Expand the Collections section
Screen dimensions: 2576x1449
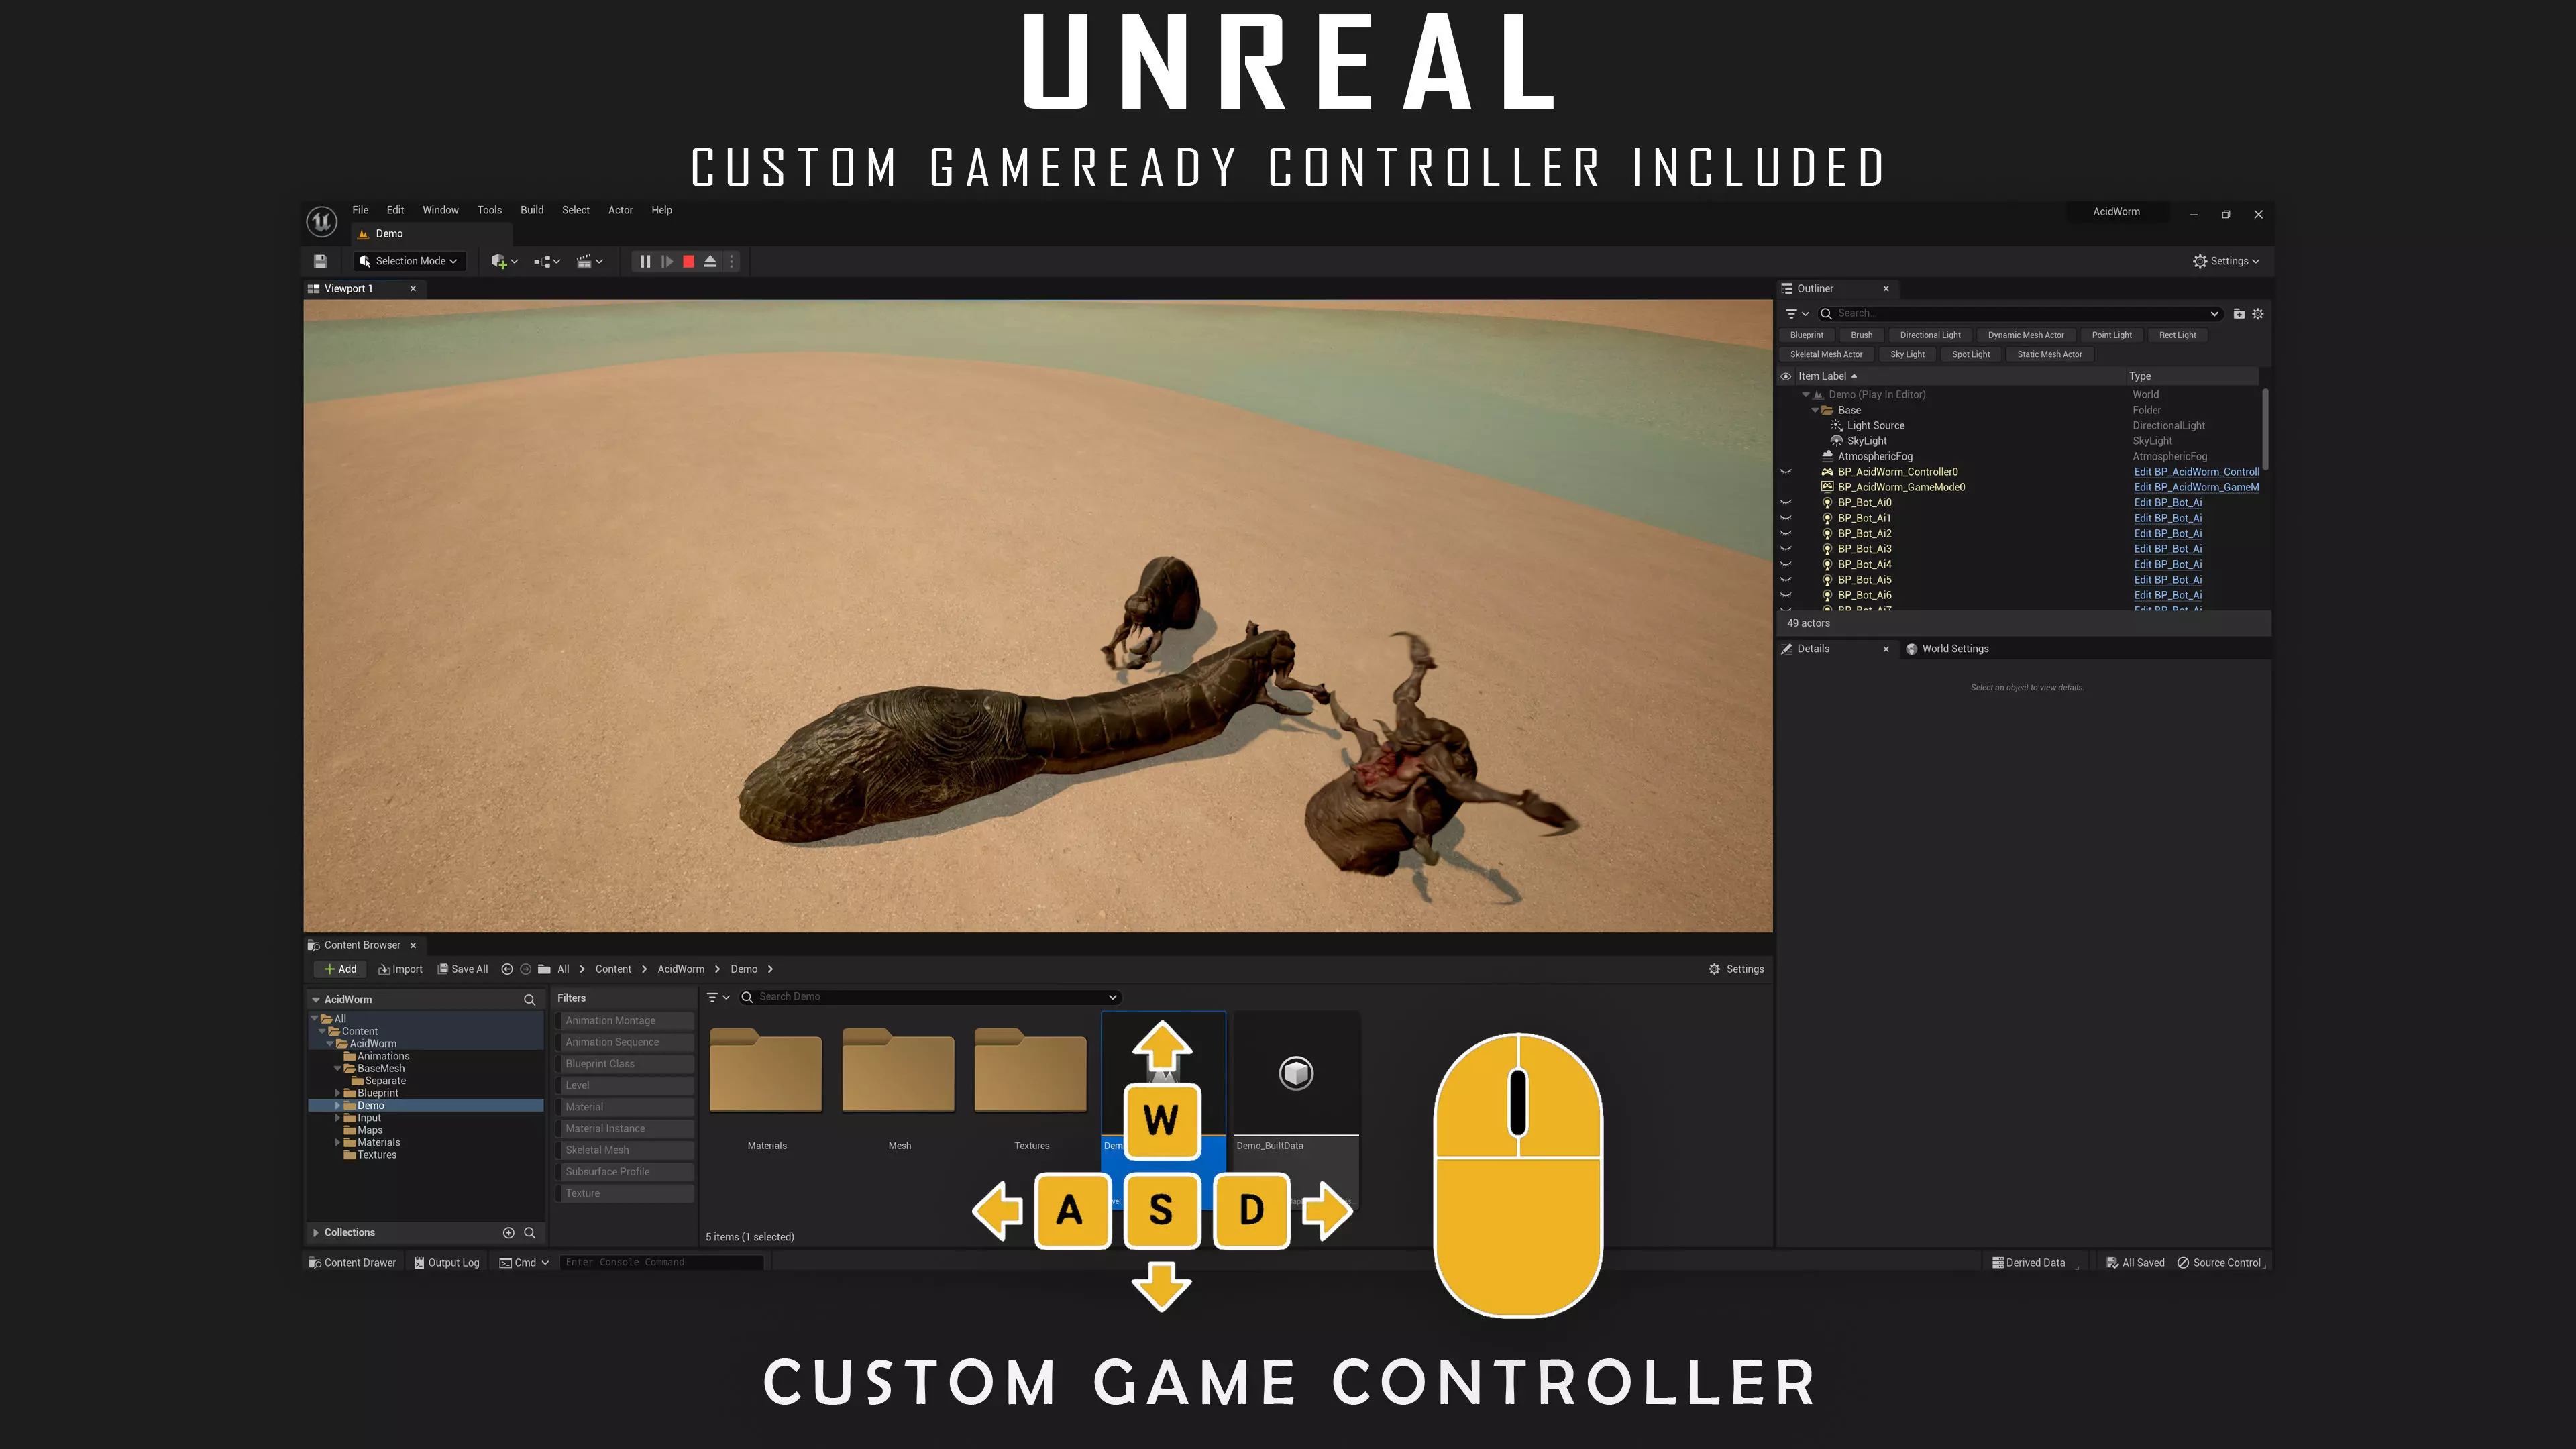tap(316, 1232)
